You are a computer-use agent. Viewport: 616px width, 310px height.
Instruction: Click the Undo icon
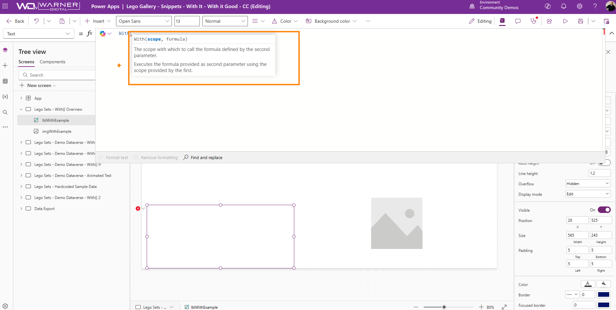pyautogui.click(x=36, y=21)
